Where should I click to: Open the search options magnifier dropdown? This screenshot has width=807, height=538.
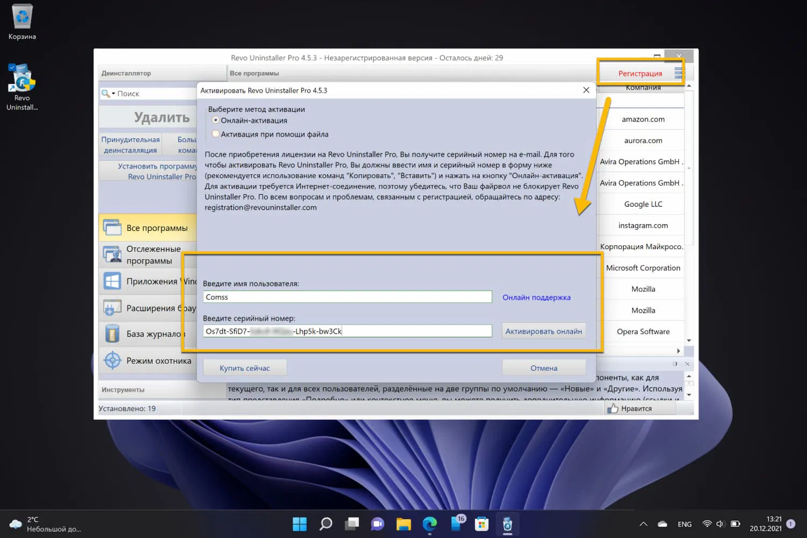108,94
